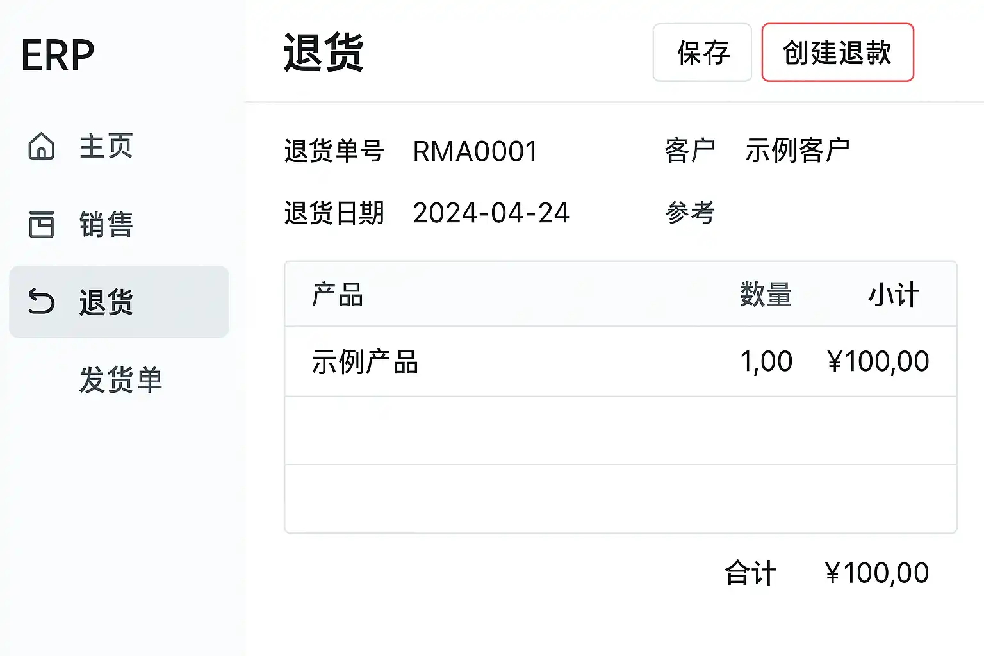Click the return date 2024-04-24 field

click(491, 213)
